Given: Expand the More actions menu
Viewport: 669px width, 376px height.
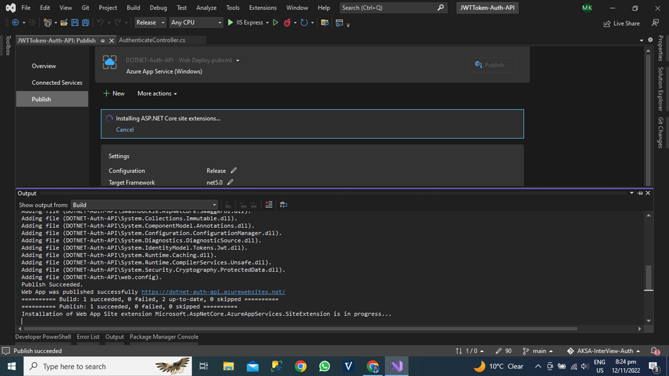Looking at the screenshot, I should click(x=156, y=94).
